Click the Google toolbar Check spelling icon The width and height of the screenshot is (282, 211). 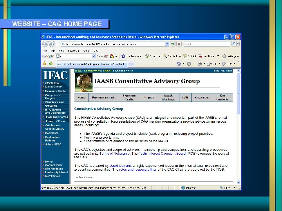147,56
